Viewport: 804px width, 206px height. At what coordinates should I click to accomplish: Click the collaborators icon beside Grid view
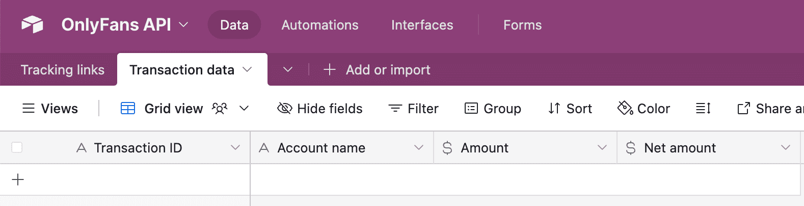220,109
